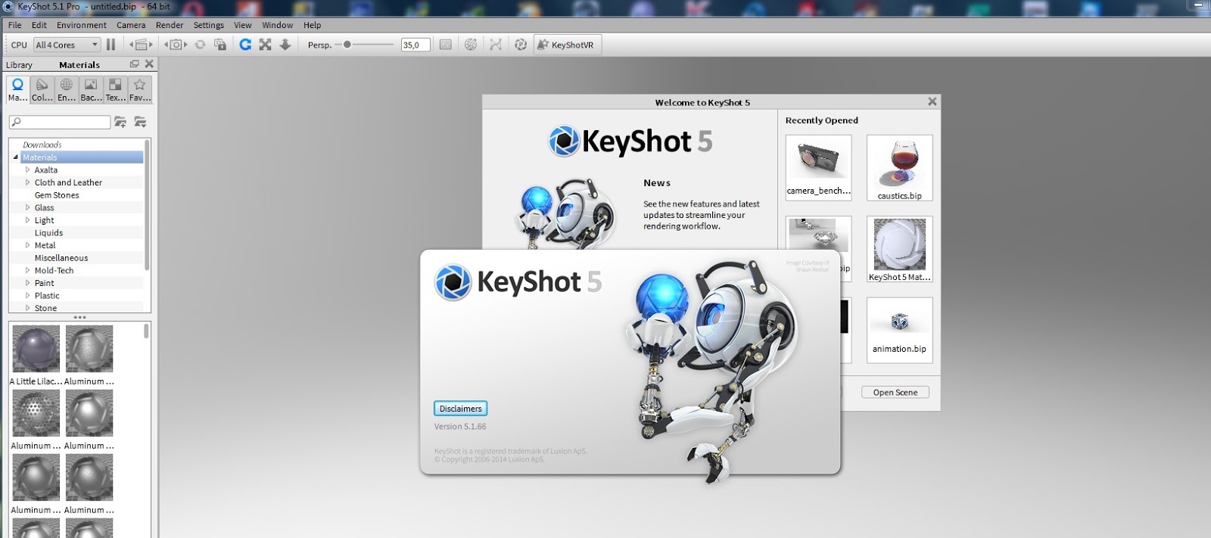Select the Liquids folder
Viewport: 1211px width, 538px height.
click(48, 233)
